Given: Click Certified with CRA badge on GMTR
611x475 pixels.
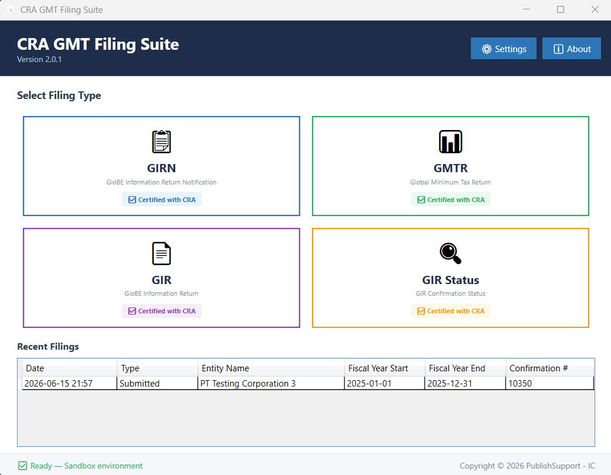Looking at the screenshot, I should (450, 199).
